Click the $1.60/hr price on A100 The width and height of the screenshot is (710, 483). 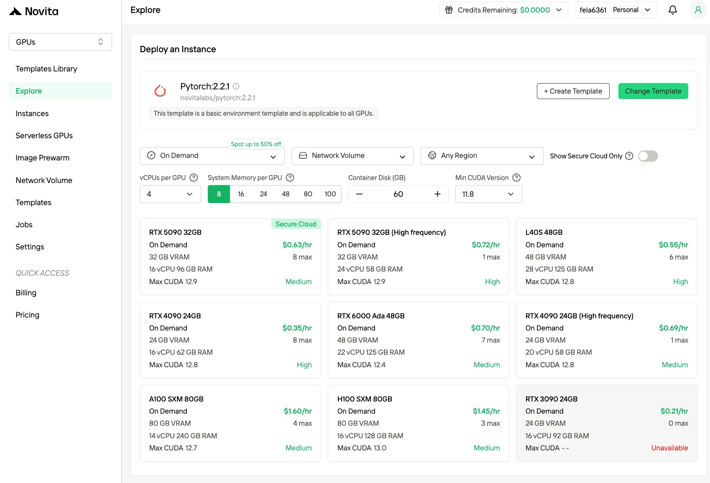(x=298, y=411)
